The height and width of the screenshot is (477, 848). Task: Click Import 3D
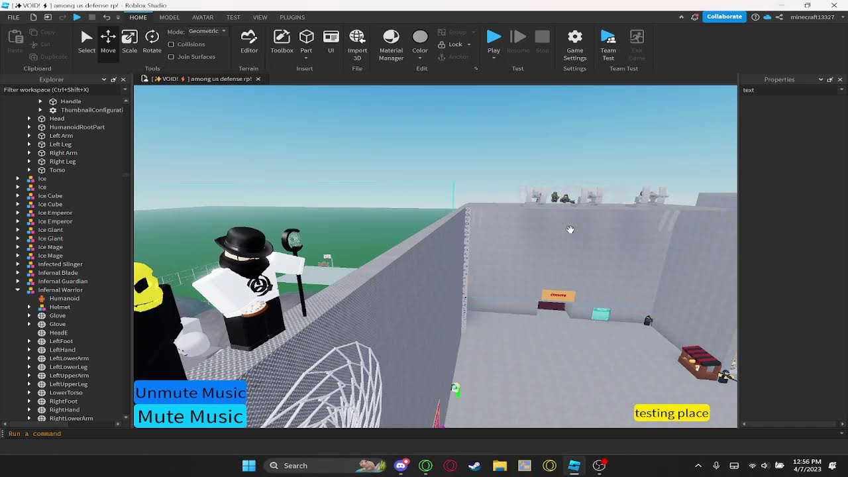click(357, 44)
